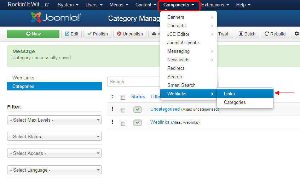Toggle published status of Uncategorised category
Image resolution: width=300 pixels, height=178 pixels.
pos(138,110)
